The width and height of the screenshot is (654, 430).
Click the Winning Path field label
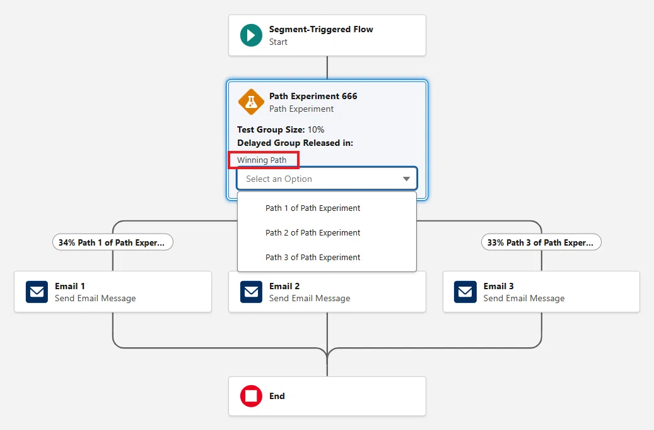tap(262, 160)
